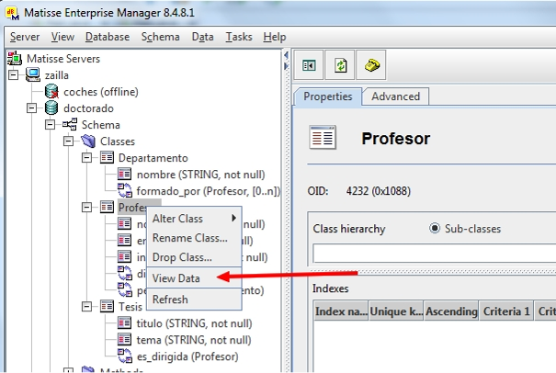Open the View menu
Viewport: 556px width, 373px height.
62,37
